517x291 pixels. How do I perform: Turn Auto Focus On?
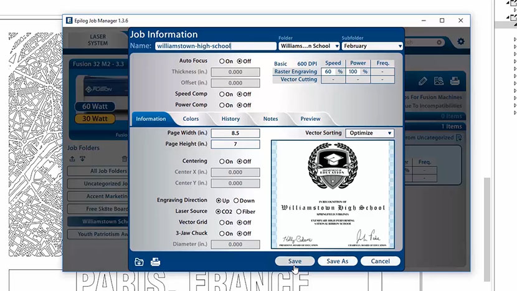[x=222, y=61]
